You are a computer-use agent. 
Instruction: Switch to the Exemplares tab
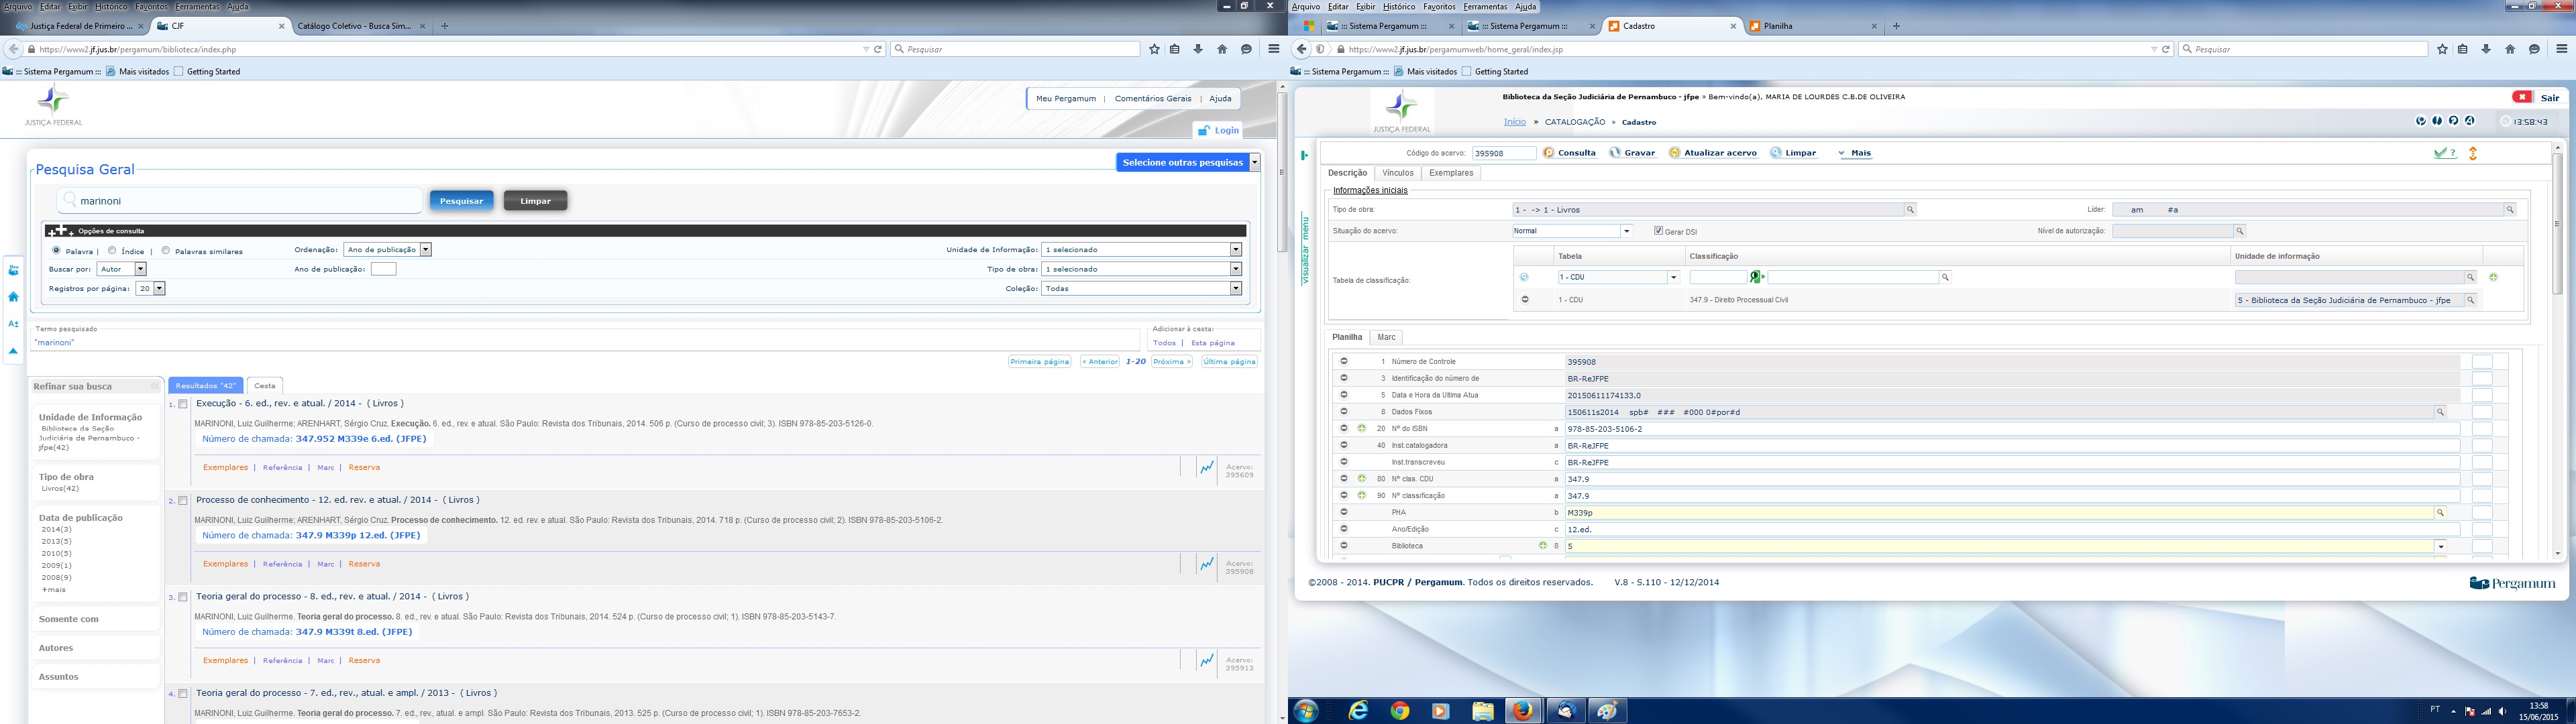[1450, 173]
